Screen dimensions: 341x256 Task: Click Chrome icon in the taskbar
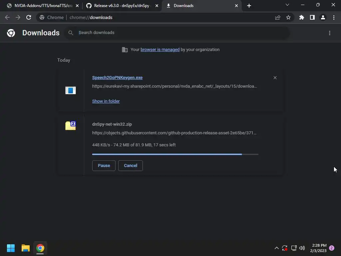point(40,248)
